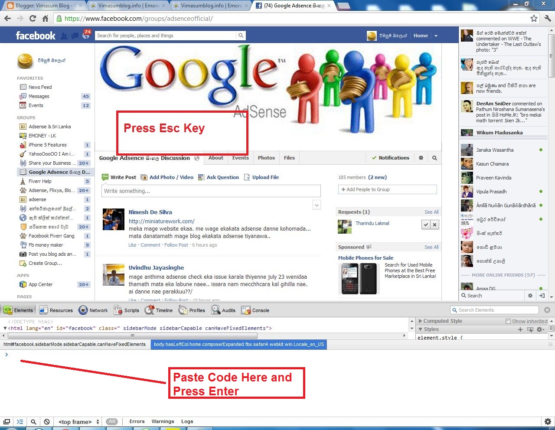Clear console log icon

[47, 422]
